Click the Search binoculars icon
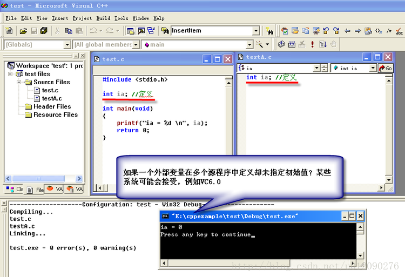Screen dimensions: 405x277 pos(269,31)
